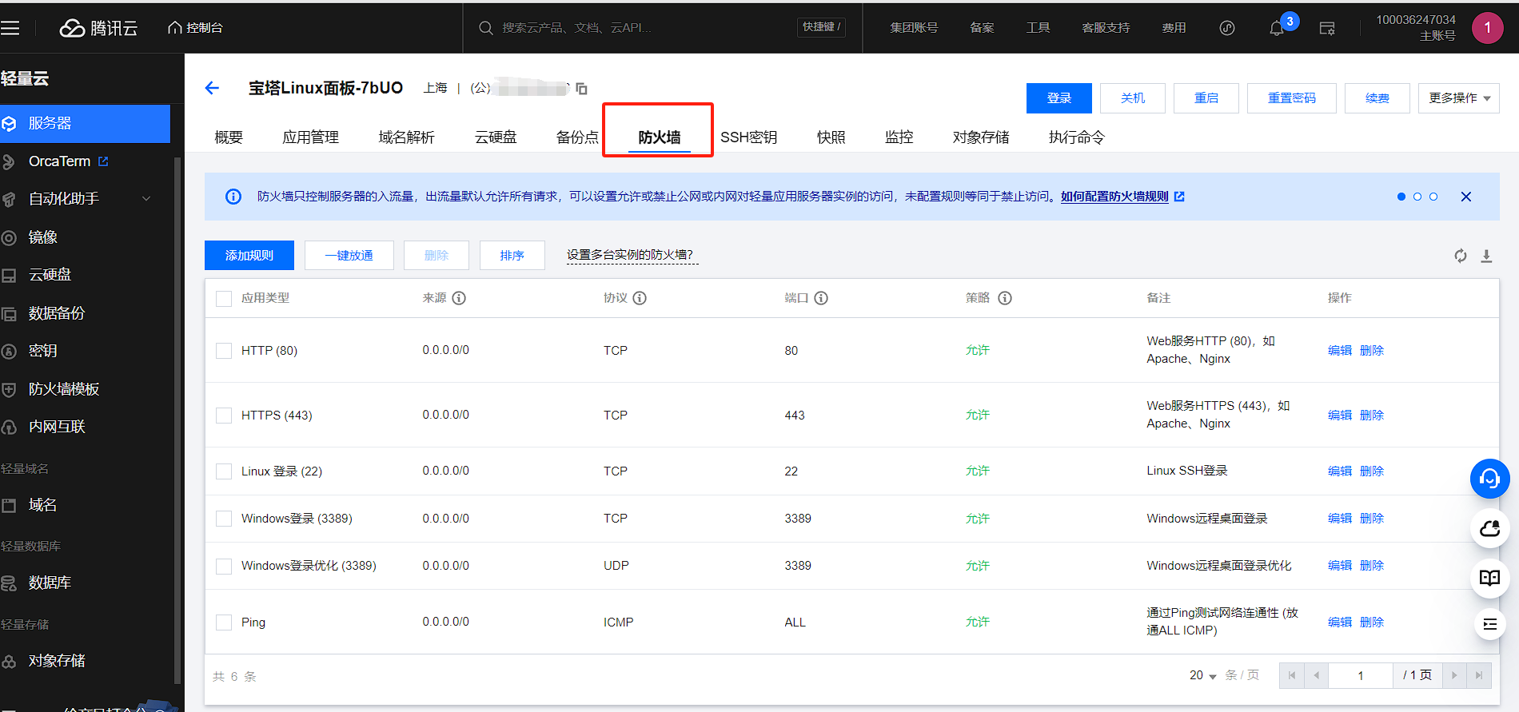Switch to the 执行命令 tab
The width and height of the screenshot is (1519, 712).
click(1077, 137)
